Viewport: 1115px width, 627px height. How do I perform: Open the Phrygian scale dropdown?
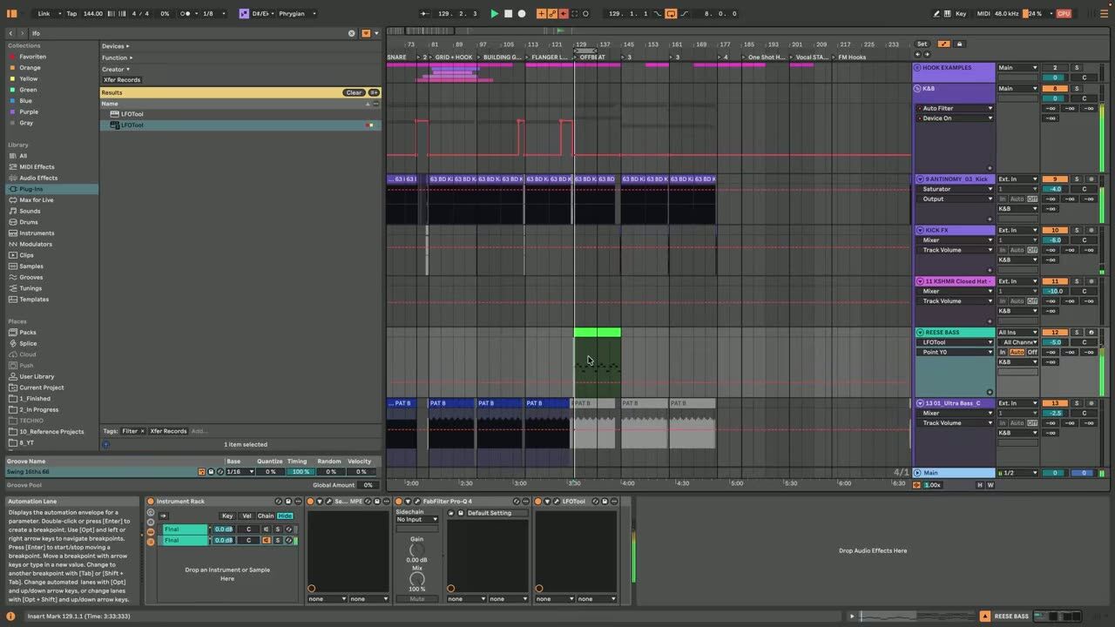[298, 13]
